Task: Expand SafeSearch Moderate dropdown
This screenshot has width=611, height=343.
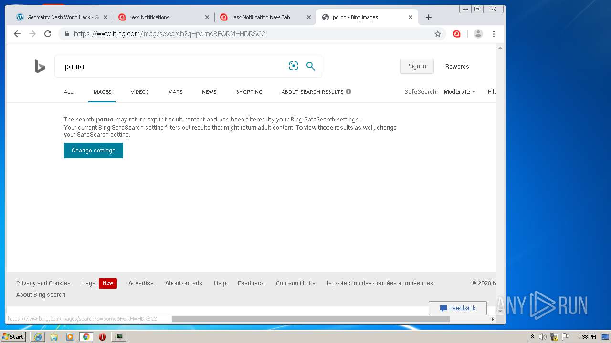Action: [x=459, y=91]
